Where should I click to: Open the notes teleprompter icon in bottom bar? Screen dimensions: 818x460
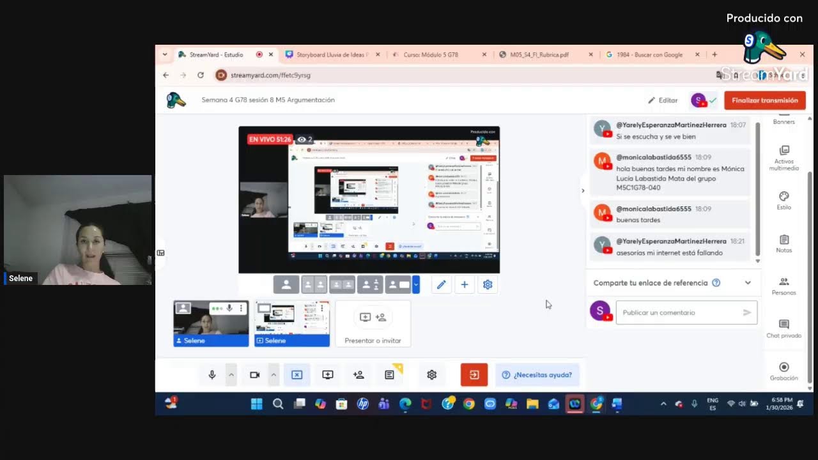pyautogui.click(x=389, y=375)
